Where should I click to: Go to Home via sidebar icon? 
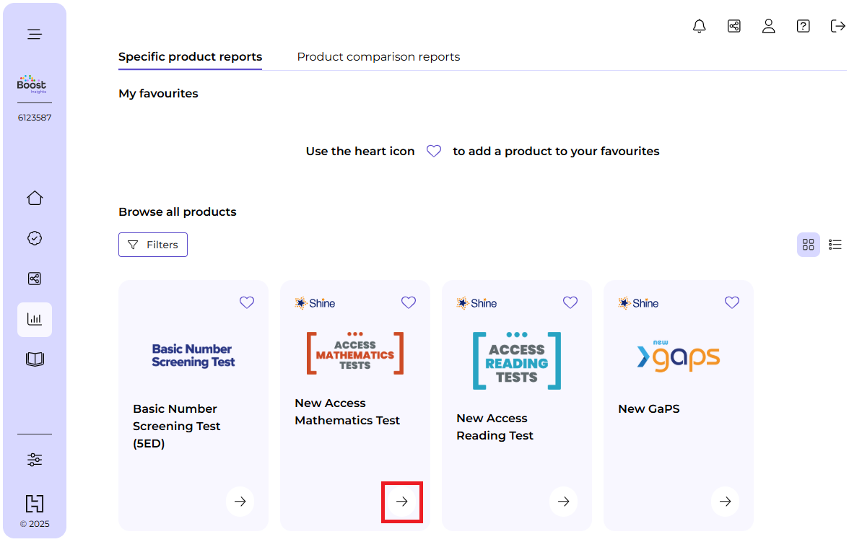coord(35,198)
